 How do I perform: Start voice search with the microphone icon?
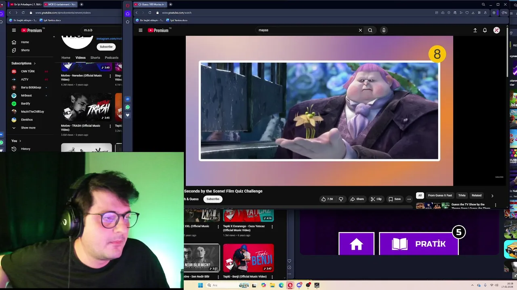[x=384, y=30]
